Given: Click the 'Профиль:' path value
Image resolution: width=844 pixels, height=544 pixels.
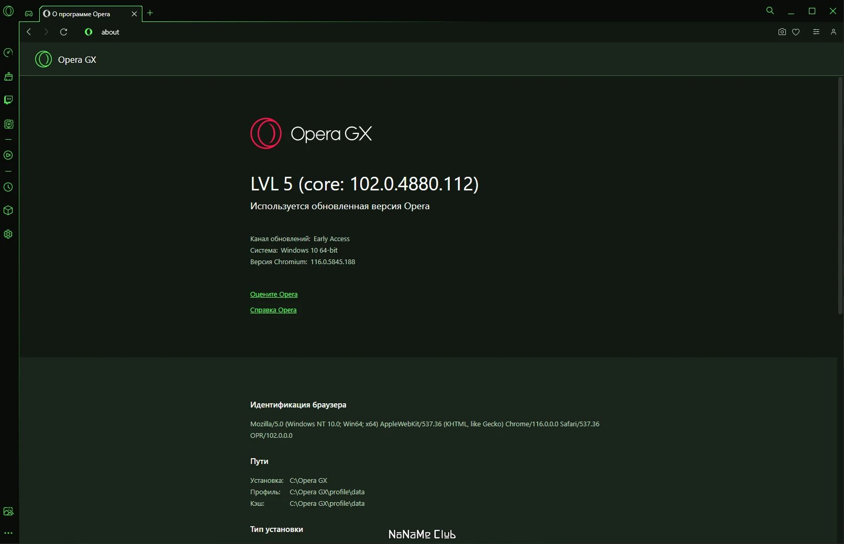Looking at the screenshot, I should pos(327,492).
